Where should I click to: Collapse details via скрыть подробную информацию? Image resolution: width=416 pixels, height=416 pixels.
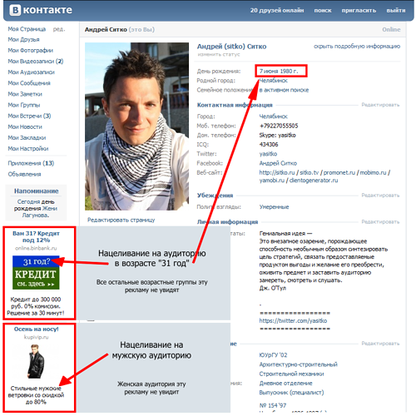coord(357,47)
